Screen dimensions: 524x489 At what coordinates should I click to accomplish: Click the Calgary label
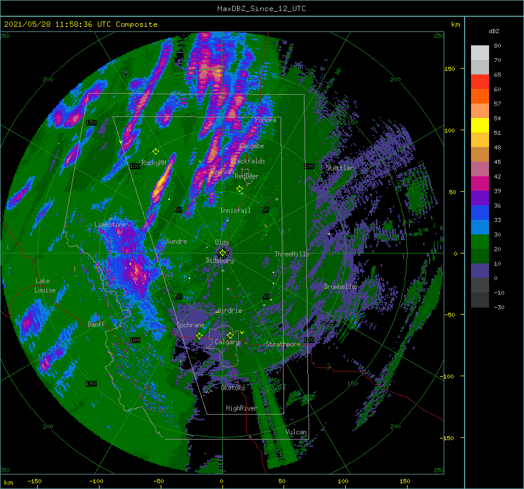pyautogui.click(x=227, y=342)
